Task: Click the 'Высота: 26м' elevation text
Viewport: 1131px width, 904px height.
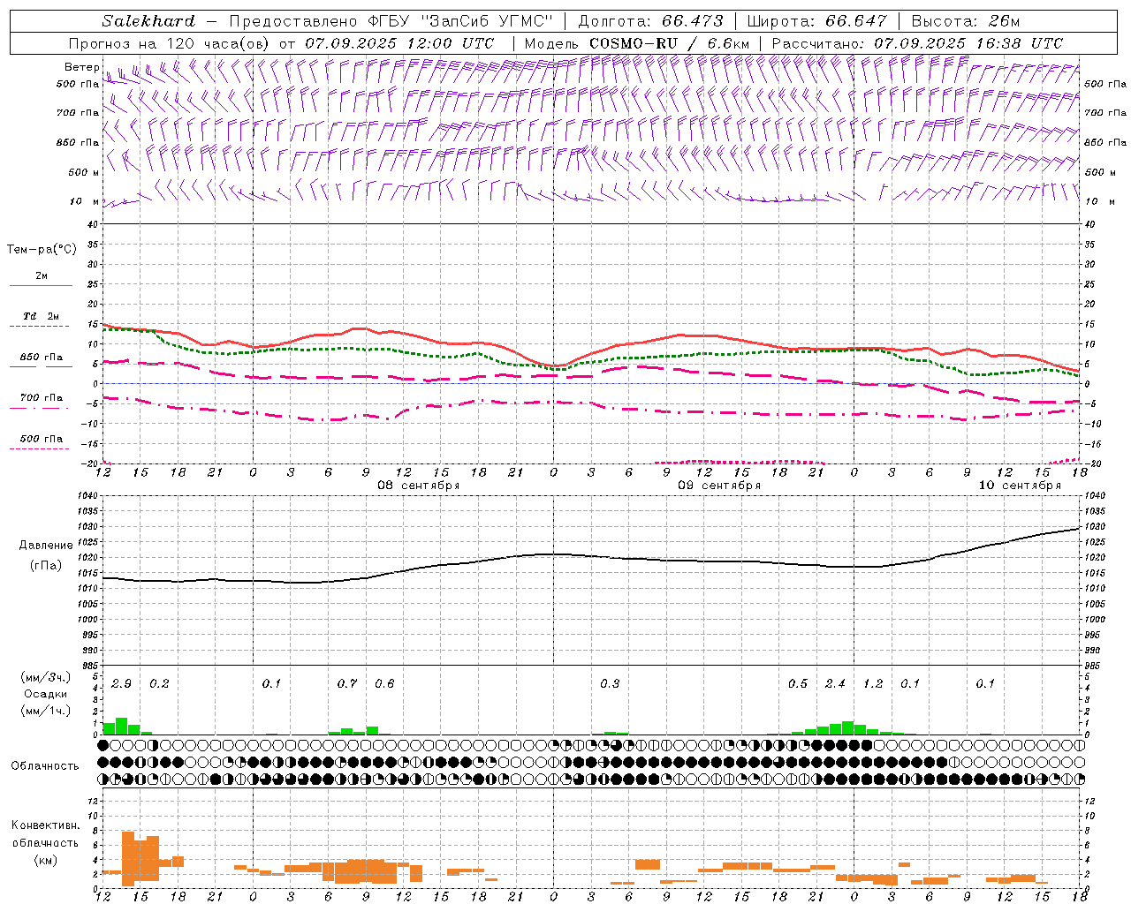Action: (966, 21)
